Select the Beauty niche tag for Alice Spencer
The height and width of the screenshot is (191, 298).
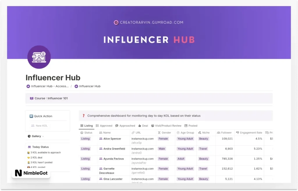[203, 138]
